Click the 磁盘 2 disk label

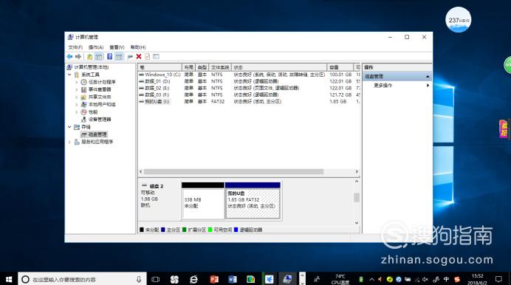pos(157,186)
